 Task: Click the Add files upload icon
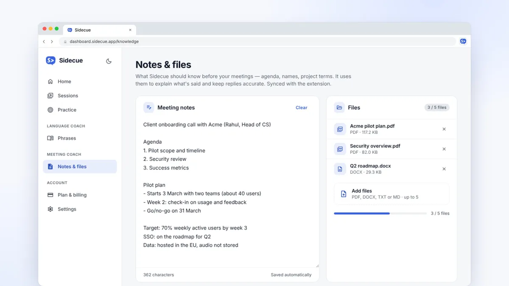click(x=344, y=194)
